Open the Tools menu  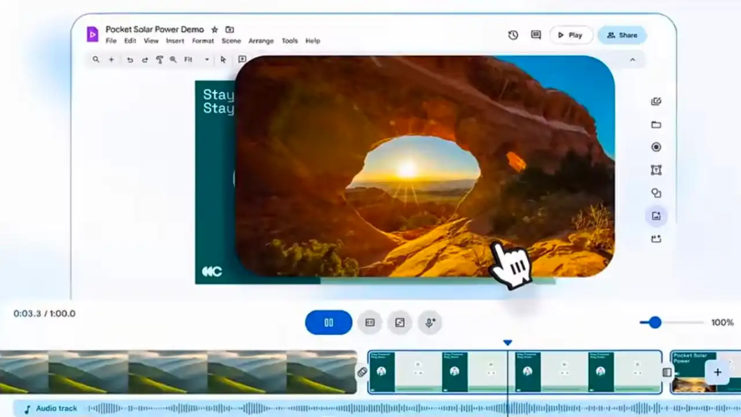[x=290, y=41]
